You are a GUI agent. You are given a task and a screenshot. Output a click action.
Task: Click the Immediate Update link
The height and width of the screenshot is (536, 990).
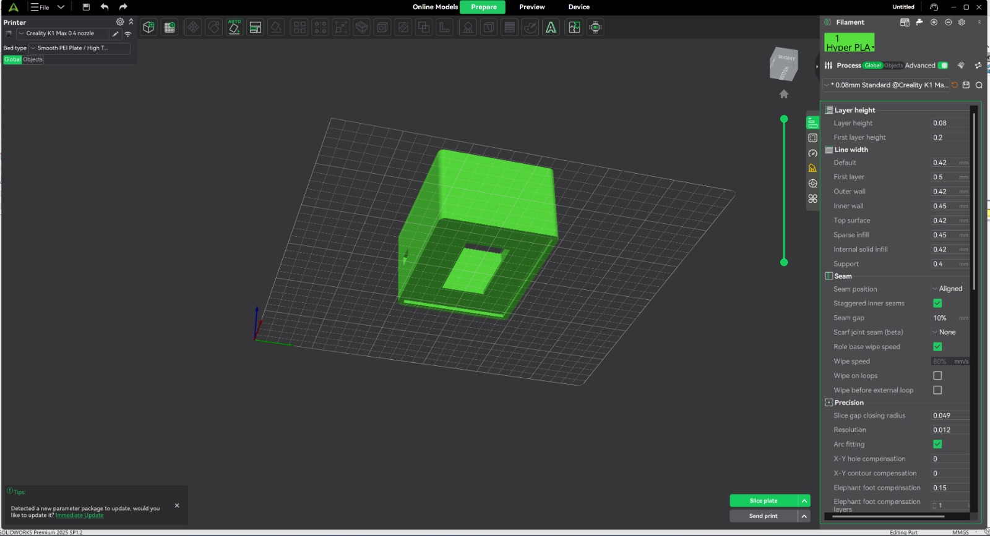[80, 516]
